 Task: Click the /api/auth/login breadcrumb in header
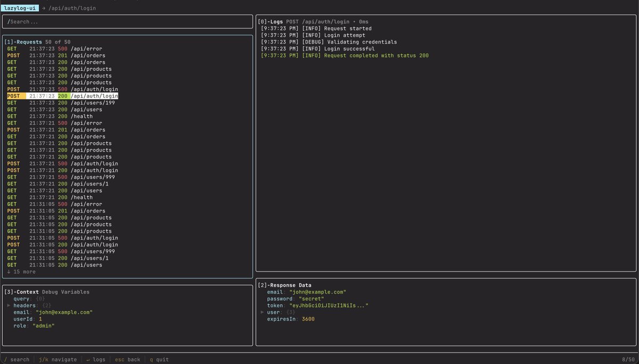72,8
